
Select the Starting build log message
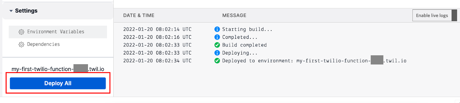tap(247, 29)
